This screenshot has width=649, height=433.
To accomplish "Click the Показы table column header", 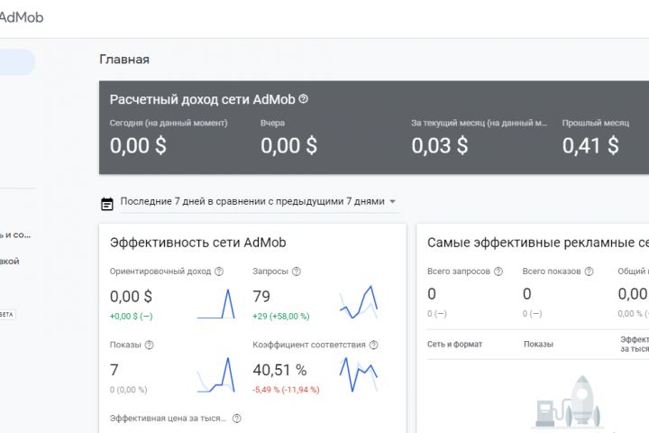I will pyautogui.click(x=538, y=345).
